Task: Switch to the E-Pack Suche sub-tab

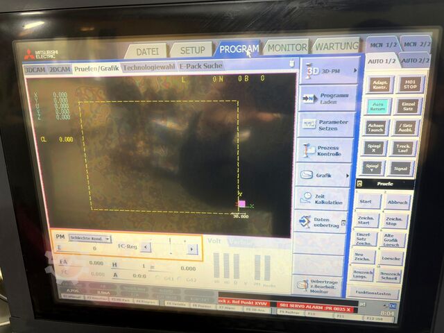Action: click(200, 66)
